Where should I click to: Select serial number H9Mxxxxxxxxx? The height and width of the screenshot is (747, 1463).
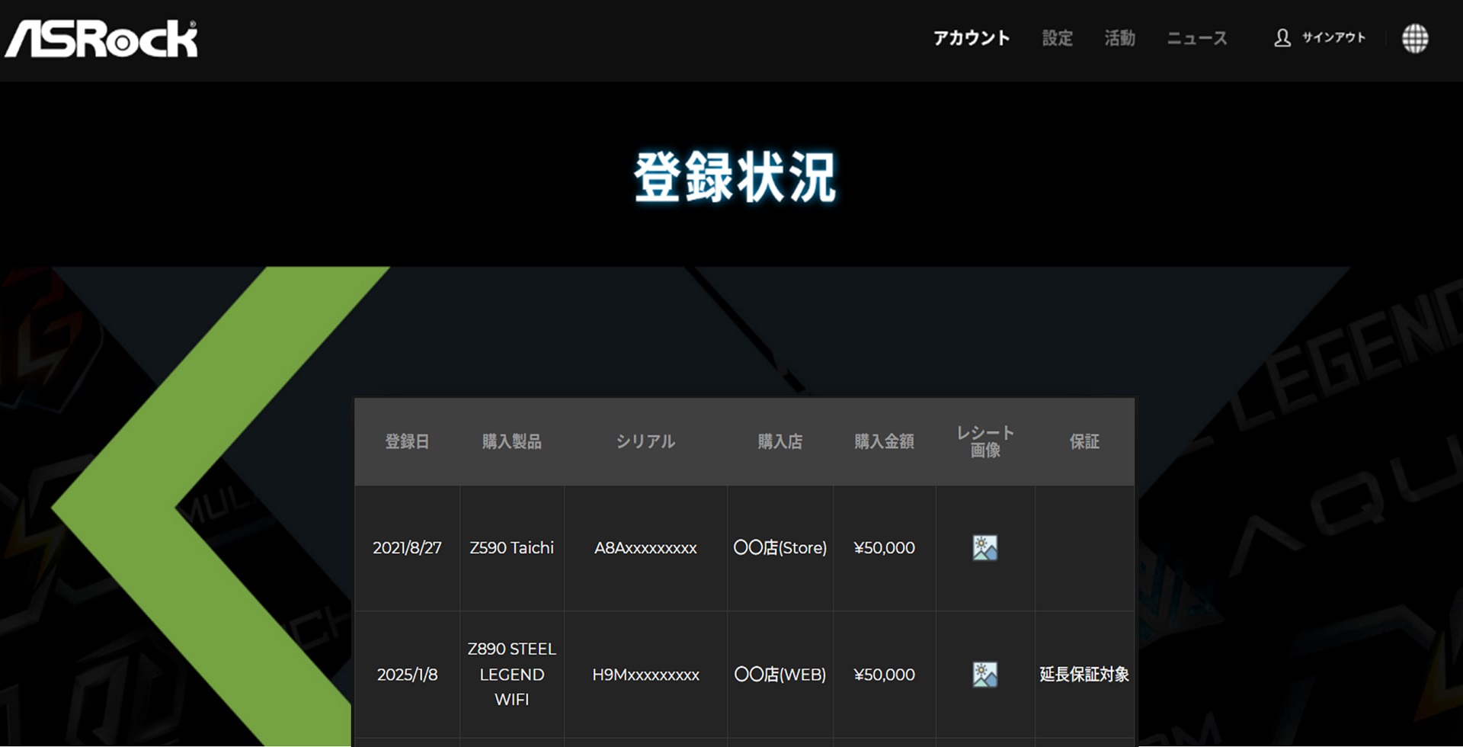(645, 675)
